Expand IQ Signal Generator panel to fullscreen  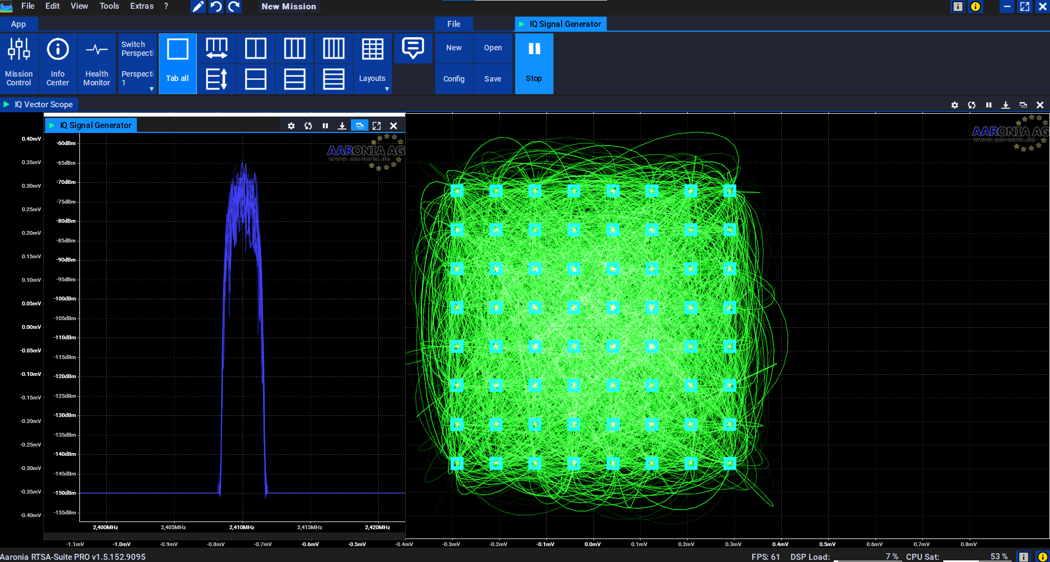[377, 126]
